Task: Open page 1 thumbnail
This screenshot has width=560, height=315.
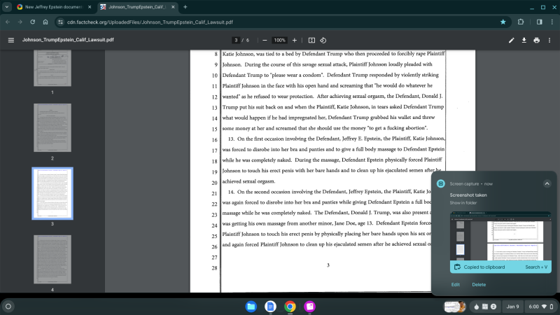Action: [52, 68]
